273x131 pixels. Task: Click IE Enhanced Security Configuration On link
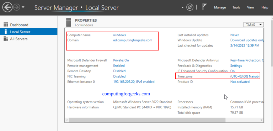tap(232, 71)
